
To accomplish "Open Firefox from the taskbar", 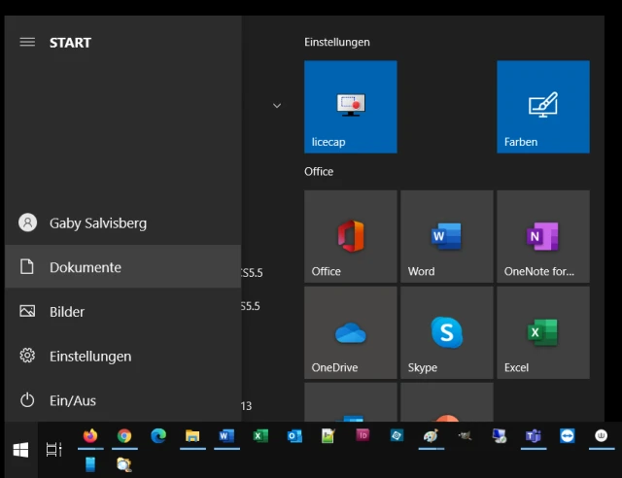I will coord(90,436).
